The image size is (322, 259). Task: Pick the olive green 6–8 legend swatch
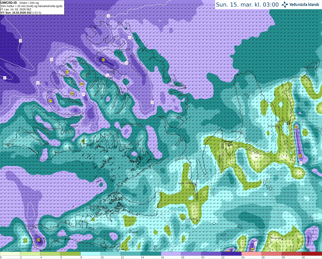[x=70, y=254]
